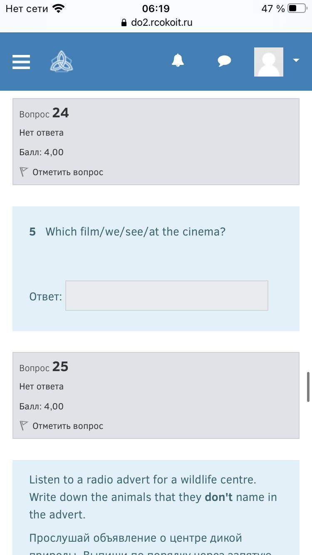Tap the do2.rcokoit.ru address bar

(x=161, y=22)
